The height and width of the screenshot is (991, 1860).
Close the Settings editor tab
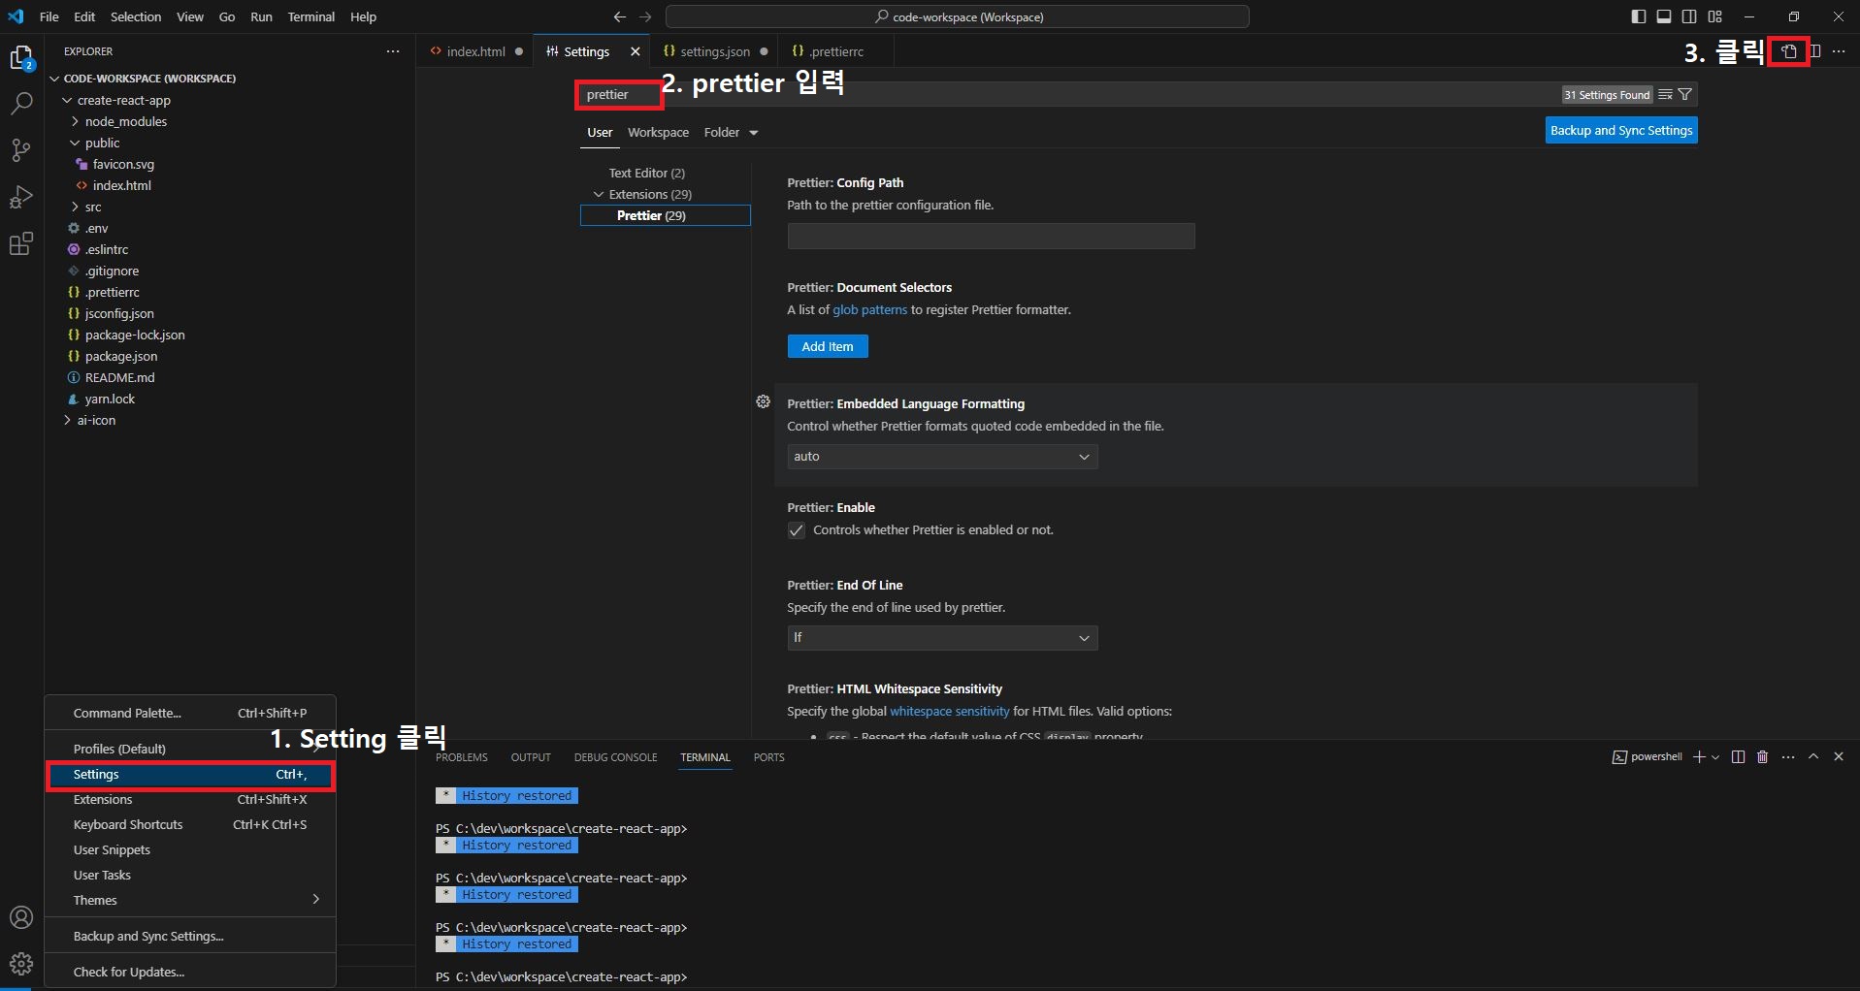(636, 51)
